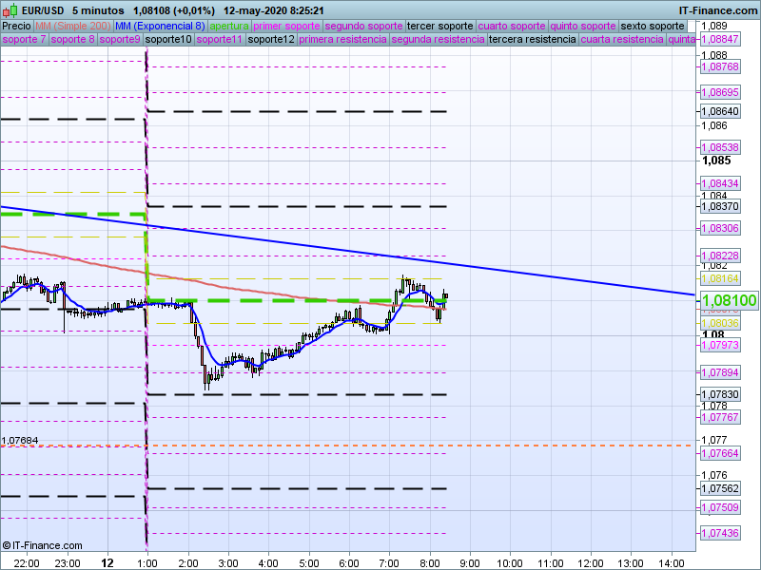Click the bold 12 date marker on time axis

point(107,562)
